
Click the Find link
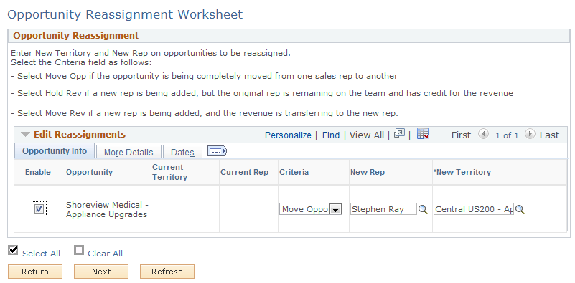tap(331, 135)
